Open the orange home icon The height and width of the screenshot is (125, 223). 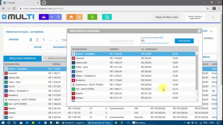pyautogui.click(x=71, y=17)
